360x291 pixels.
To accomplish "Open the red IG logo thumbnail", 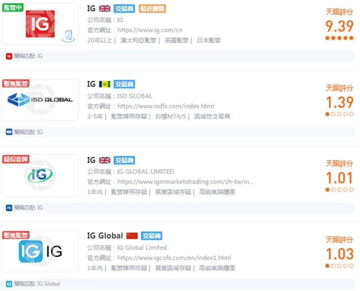I will tap(40, 24).
